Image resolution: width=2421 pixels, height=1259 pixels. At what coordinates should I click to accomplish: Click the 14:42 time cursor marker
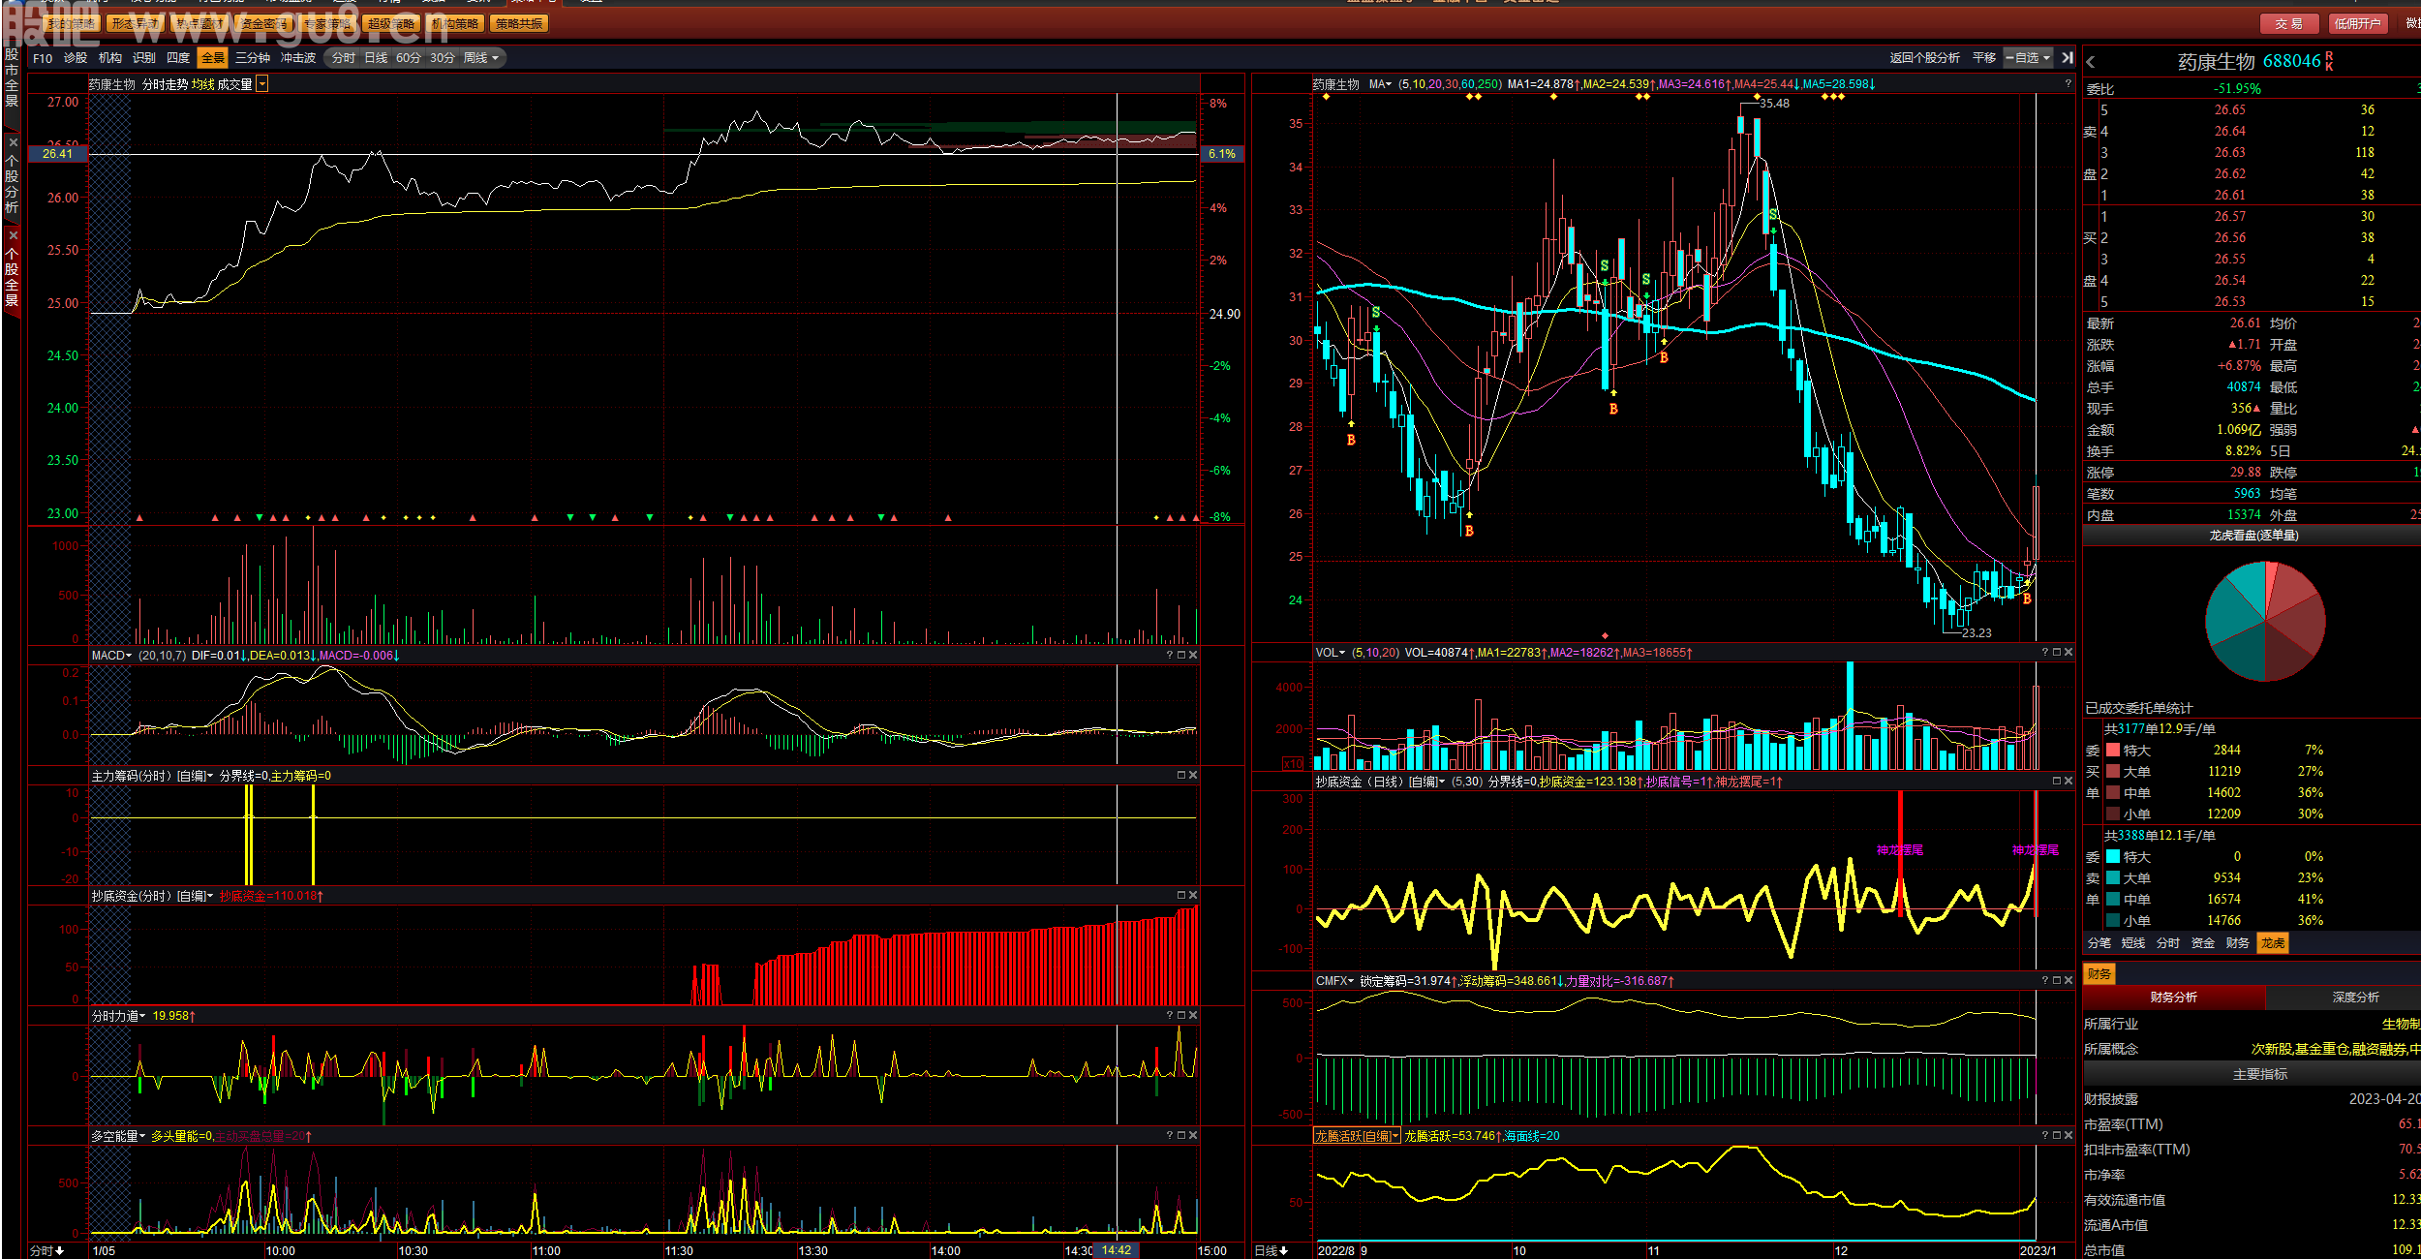[x=1116, y=1250]
